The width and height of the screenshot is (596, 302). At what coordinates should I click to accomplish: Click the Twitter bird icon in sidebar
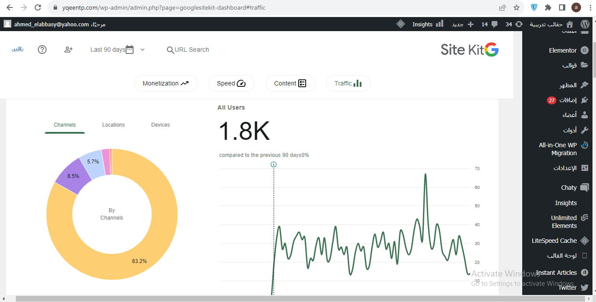[x=585, y=288]
